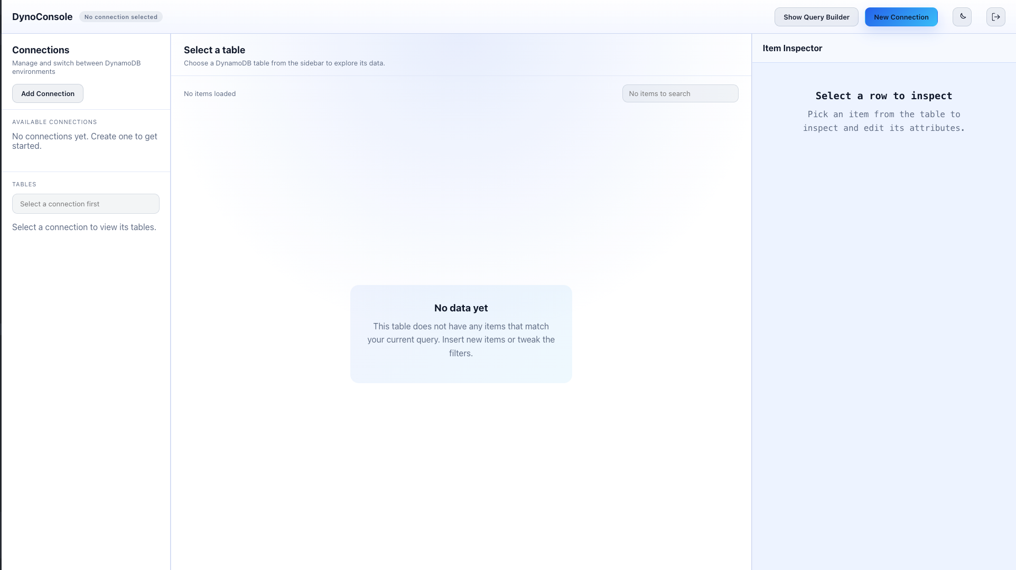The height and width of the screenshot is (570, 1016).
Task: Click the 'No items loaded' status text
Action: [x=210, y=94]
